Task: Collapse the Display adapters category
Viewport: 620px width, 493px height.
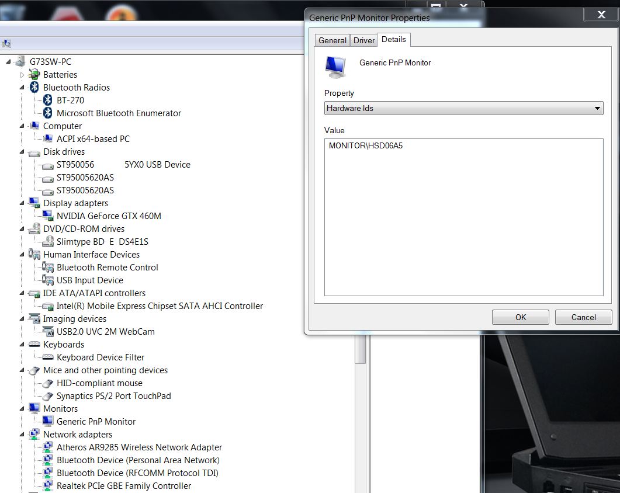Action: (22, 203)
